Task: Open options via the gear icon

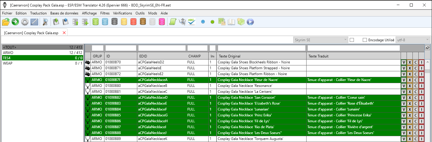Action: click(x=25, y=22)
